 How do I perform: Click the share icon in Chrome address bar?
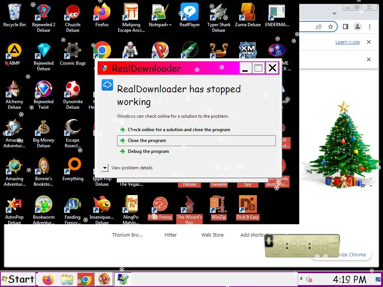pos(319,27)
